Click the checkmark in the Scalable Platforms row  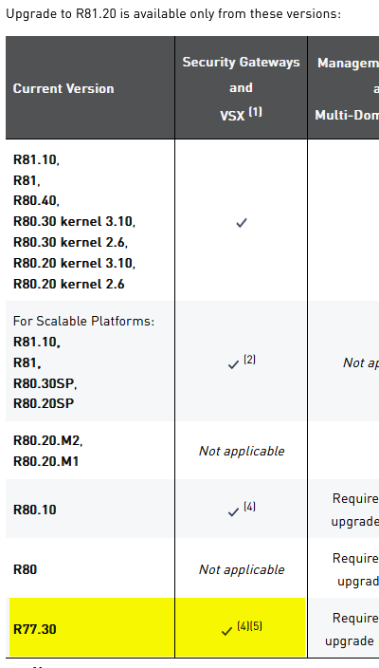(233, 364)
